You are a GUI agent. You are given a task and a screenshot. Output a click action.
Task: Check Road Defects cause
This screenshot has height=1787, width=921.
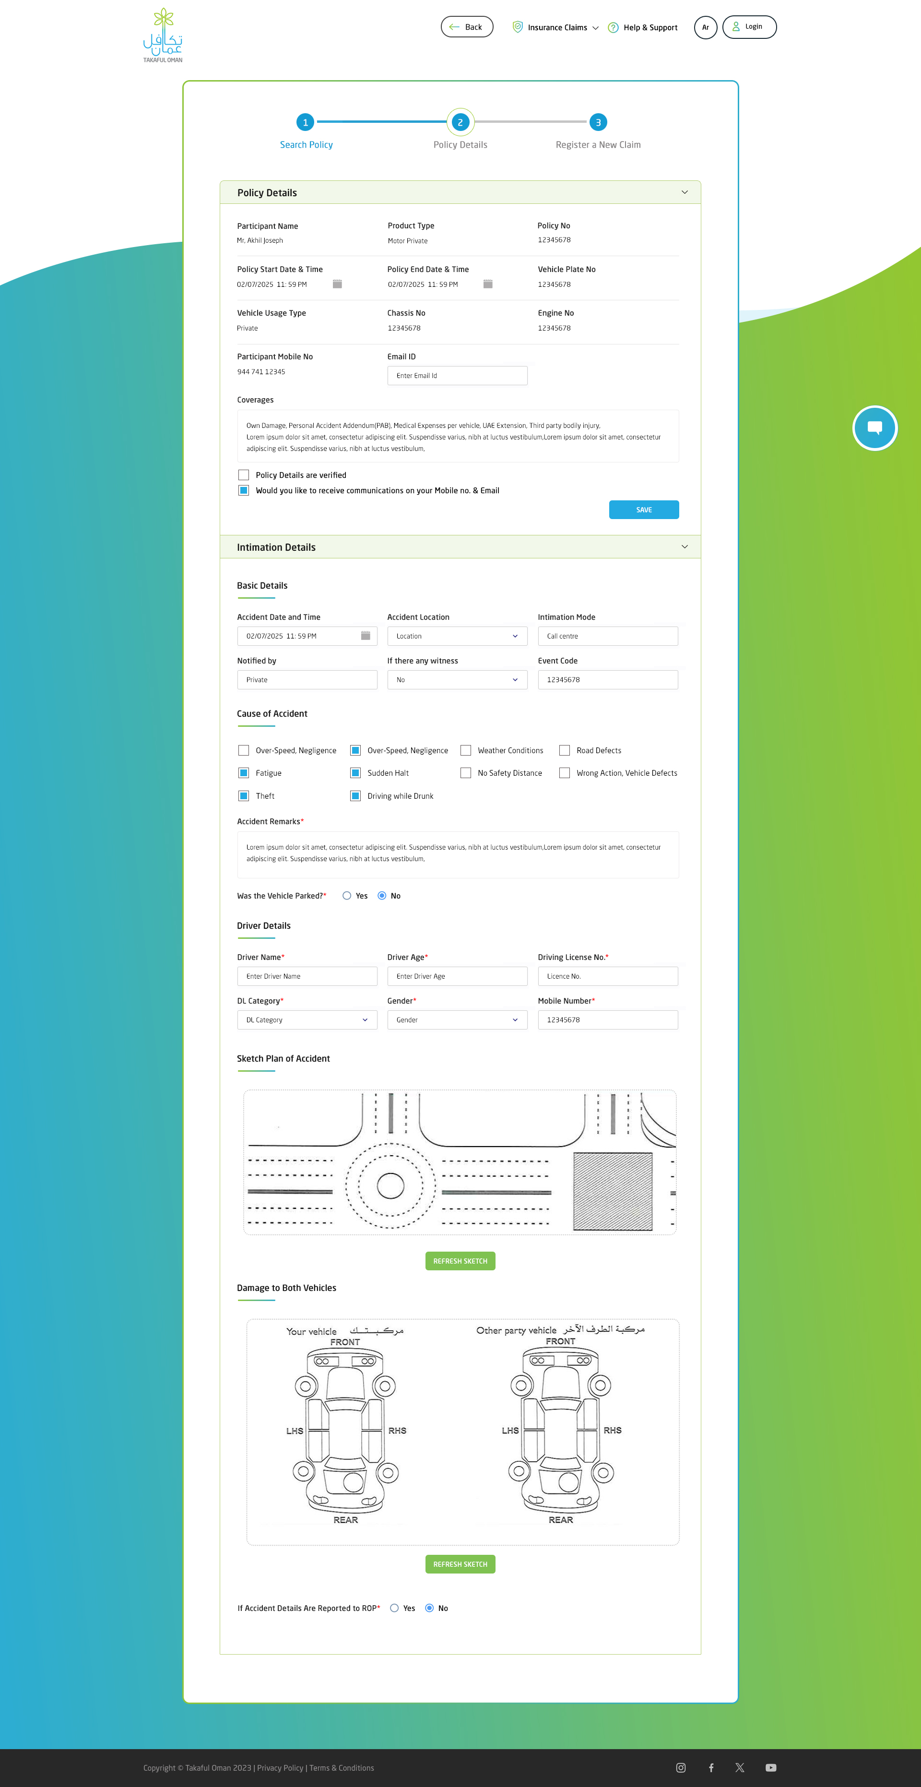coord(565,751)
